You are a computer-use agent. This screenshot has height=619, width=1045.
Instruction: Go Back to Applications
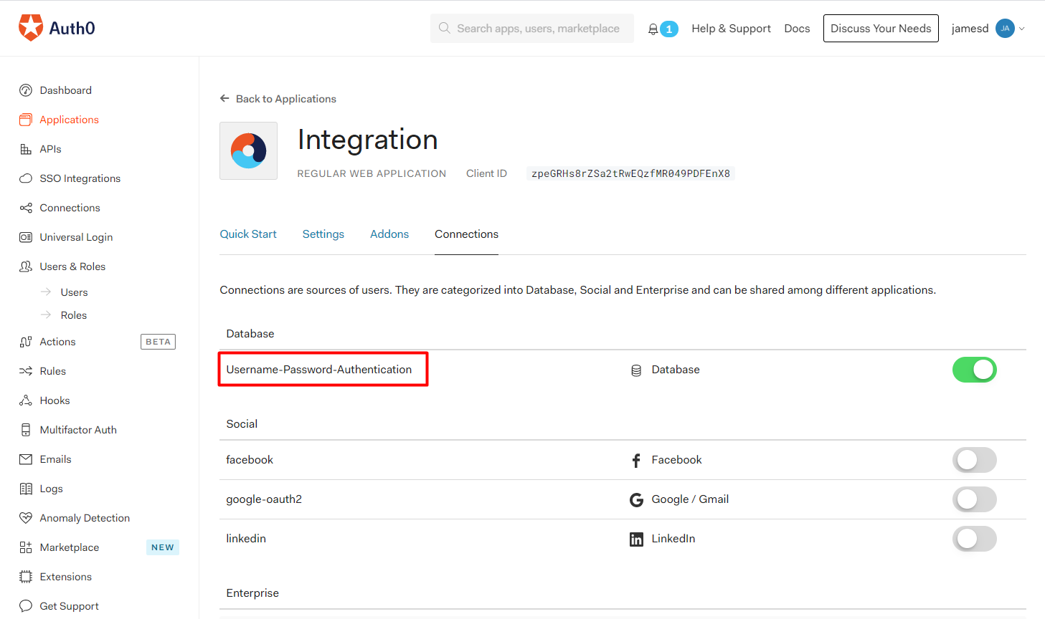click(286, 99)
